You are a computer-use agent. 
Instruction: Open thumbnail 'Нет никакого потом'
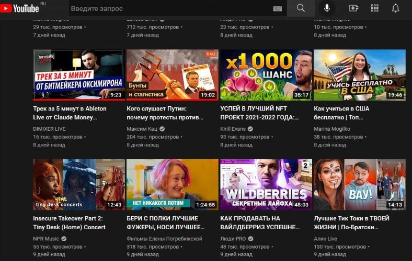click(x=173, y=184)
